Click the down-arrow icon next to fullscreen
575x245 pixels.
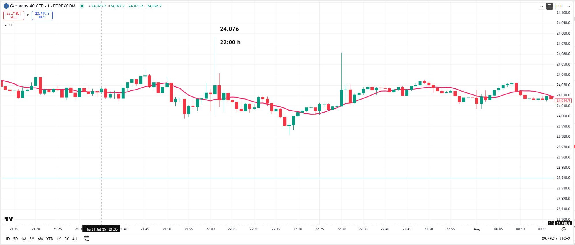click(x=542, y=6)
